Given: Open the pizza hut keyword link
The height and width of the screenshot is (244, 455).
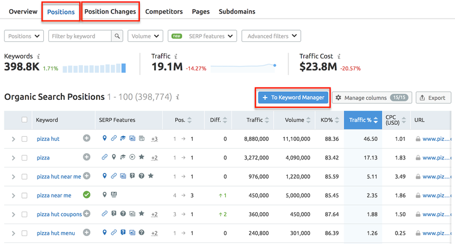Looking at the screenshot, I should tap(48, 139).
